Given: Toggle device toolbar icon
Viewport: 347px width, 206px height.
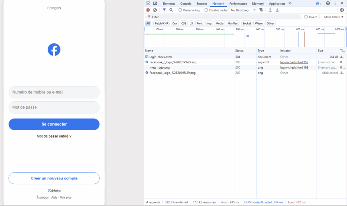Looking at the screenshot, I should [155, 3].
